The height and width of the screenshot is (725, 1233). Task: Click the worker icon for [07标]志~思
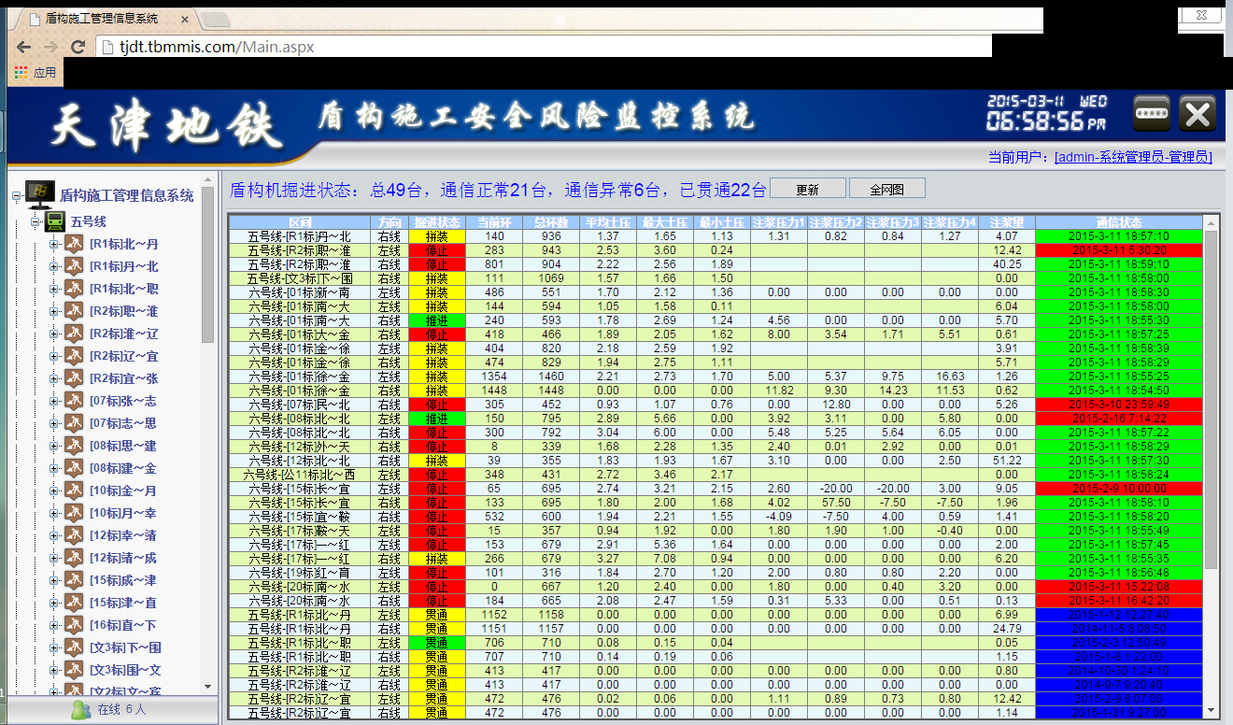click(x=75, y=423)
